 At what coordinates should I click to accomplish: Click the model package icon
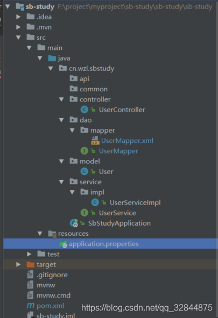point(74,161)
